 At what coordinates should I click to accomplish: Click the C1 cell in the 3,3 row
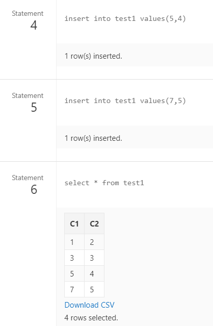click(x=74, y=258)
